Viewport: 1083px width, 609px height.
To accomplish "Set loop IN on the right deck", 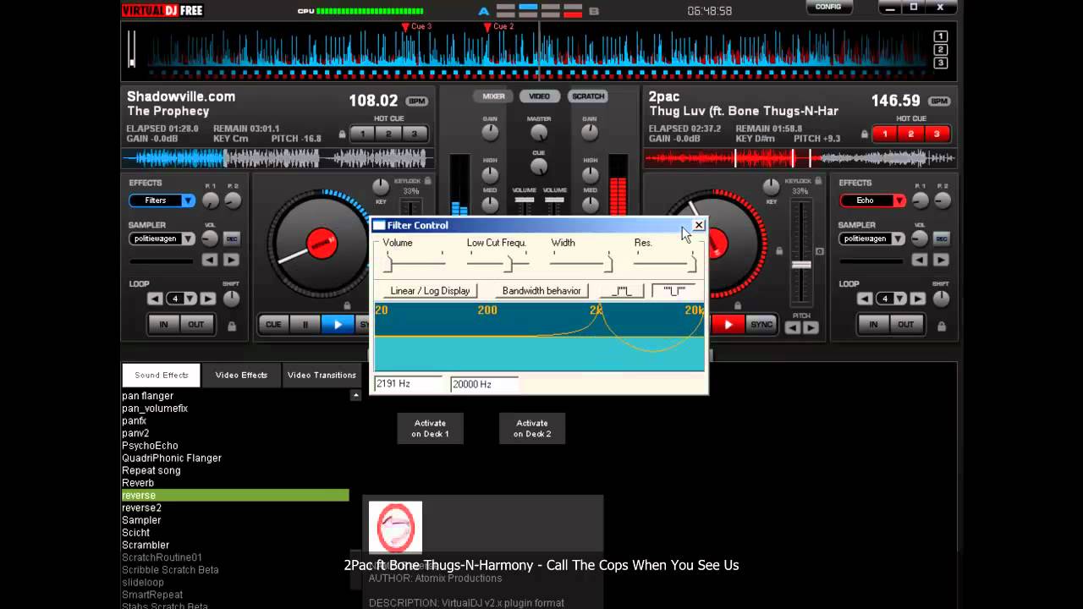I will click(873, 324).
